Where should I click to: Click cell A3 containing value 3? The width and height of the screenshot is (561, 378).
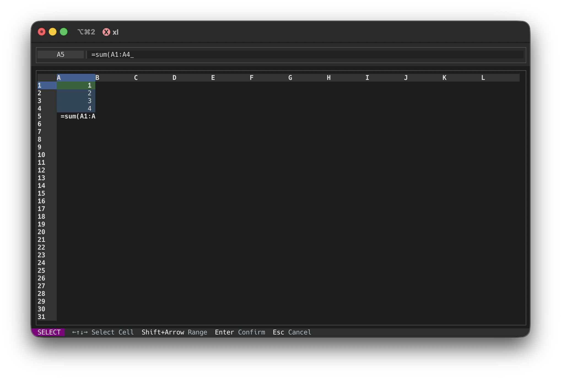(76, 101)
